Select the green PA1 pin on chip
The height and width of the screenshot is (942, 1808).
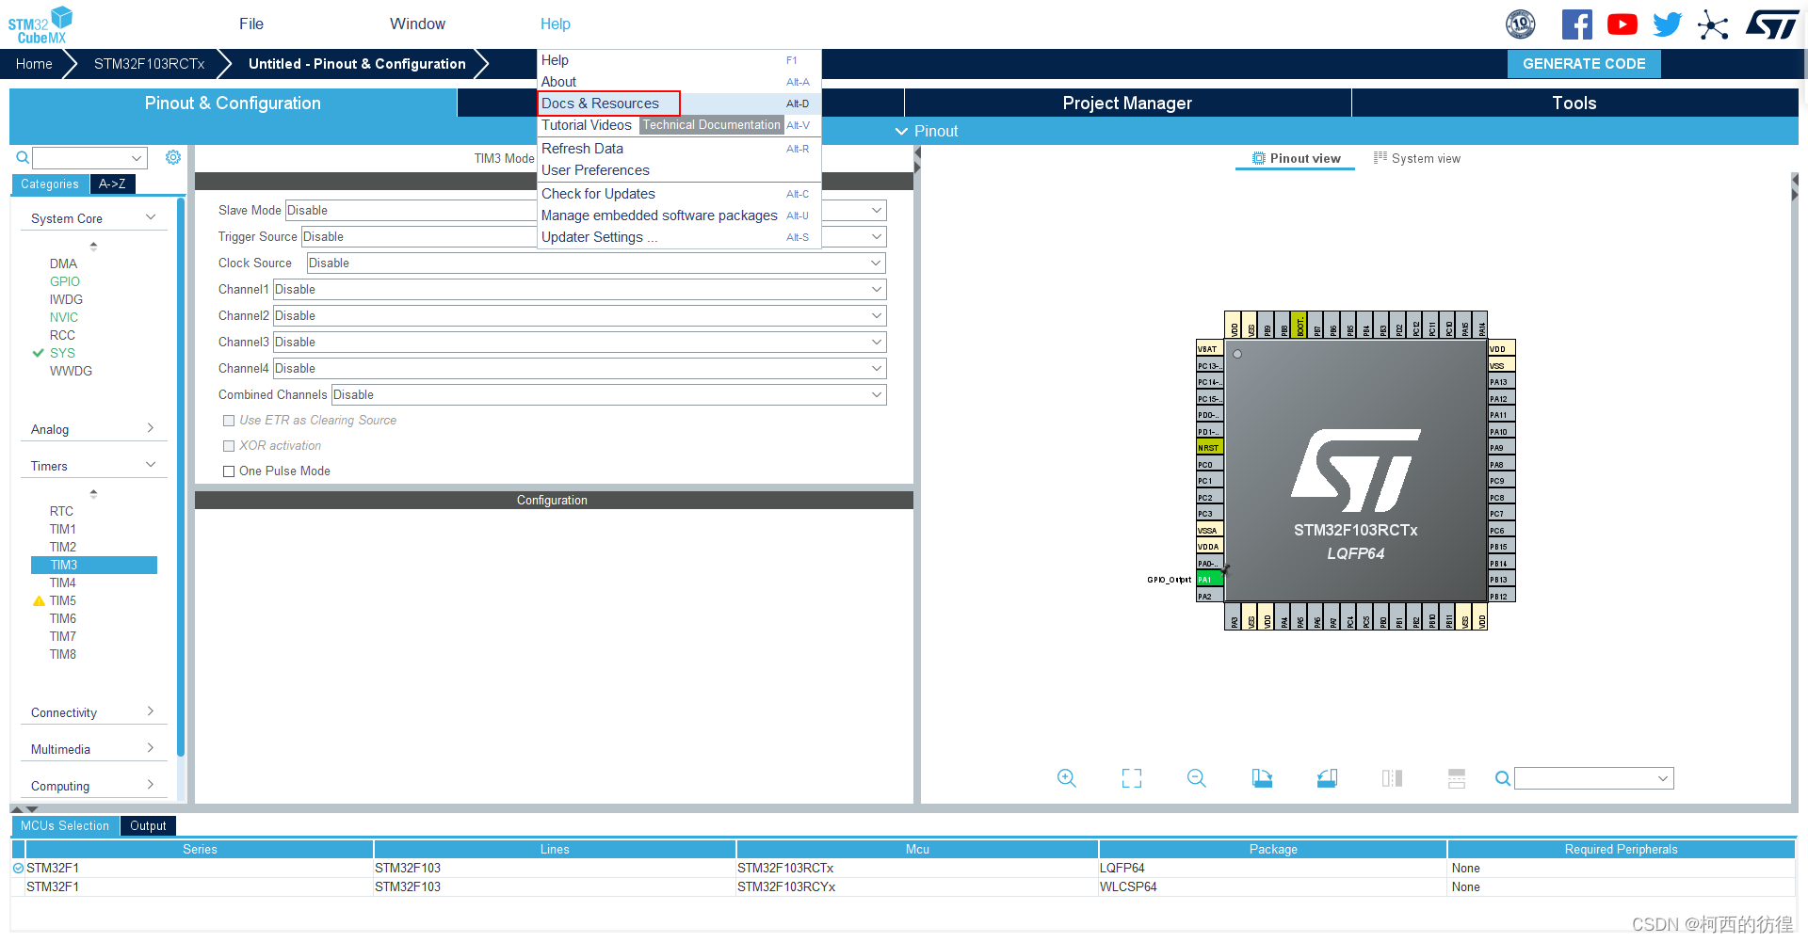[x=1209, y=580]
